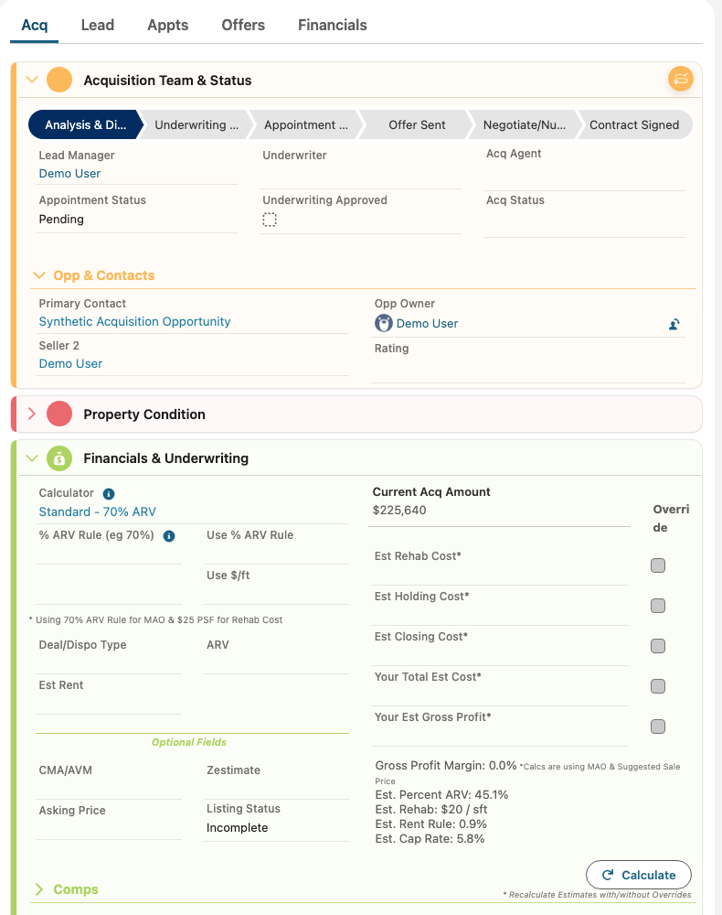
Task: Click the Use $/ft field
Action: pos(276,586)
